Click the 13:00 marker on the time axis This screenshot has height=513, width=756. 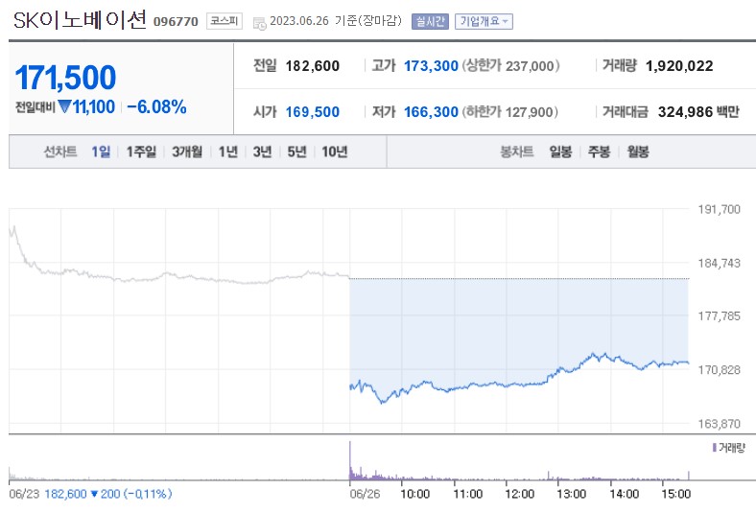pyautogui.click(x=572, y=494)
